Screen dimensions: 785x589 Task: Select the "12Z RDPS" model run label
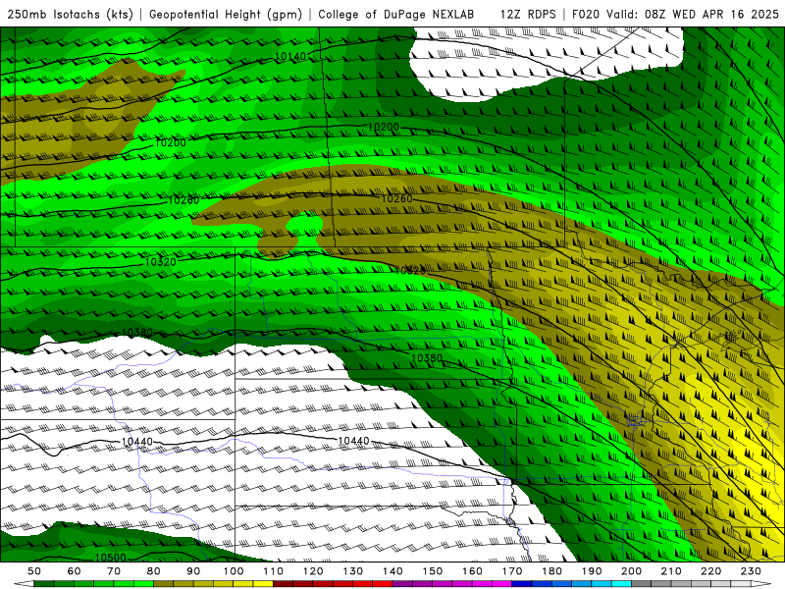528,14
